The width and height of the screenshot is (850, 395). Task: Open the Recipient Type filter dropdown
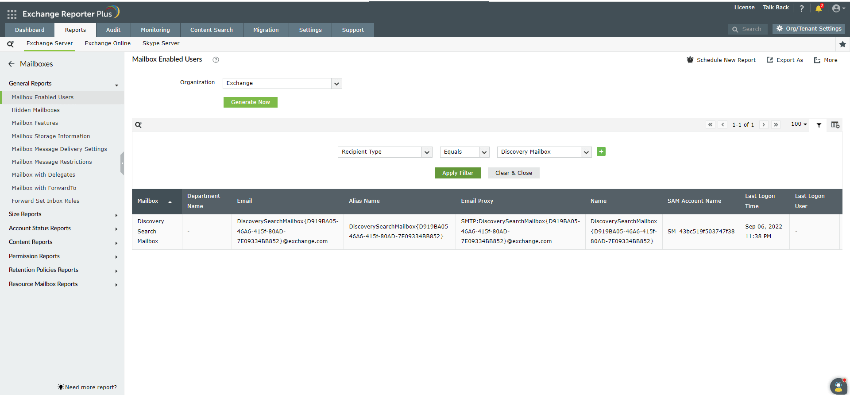coord(385,152)
